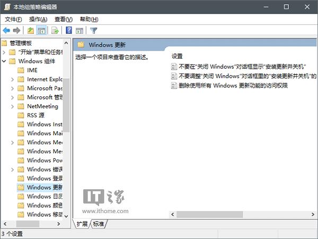Toggle the show/hide action pane icon

click(79, 30)
